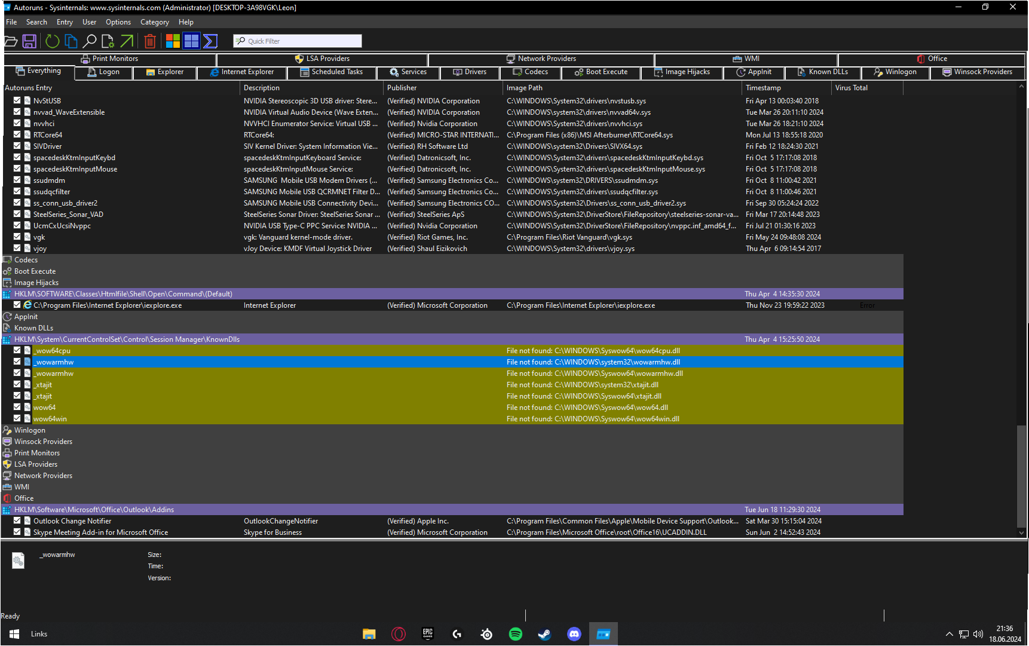This screenshot has width=1029, height=646.
Task: Disable the Outlook Change Notifier add-in checkbox
Action: tap(17, 521)
